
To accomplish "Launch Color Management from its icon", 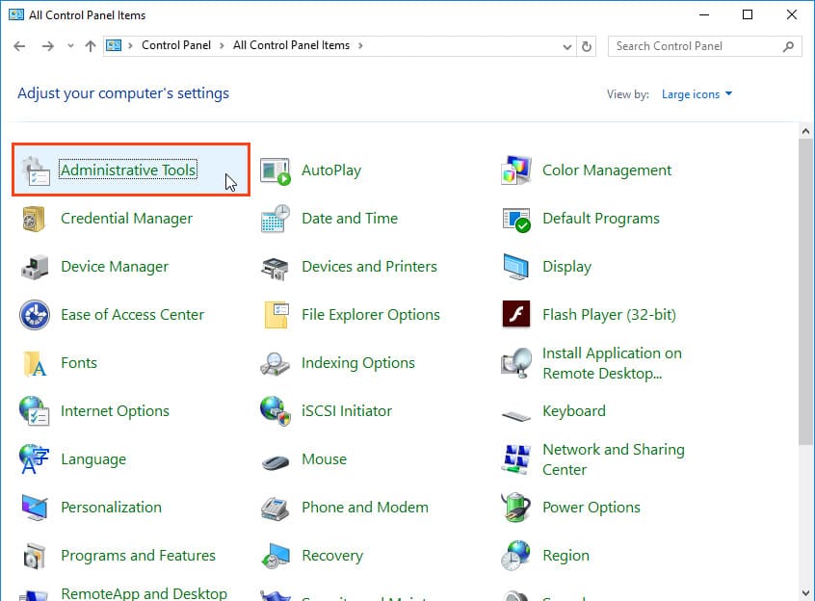I will pos(516,170).
